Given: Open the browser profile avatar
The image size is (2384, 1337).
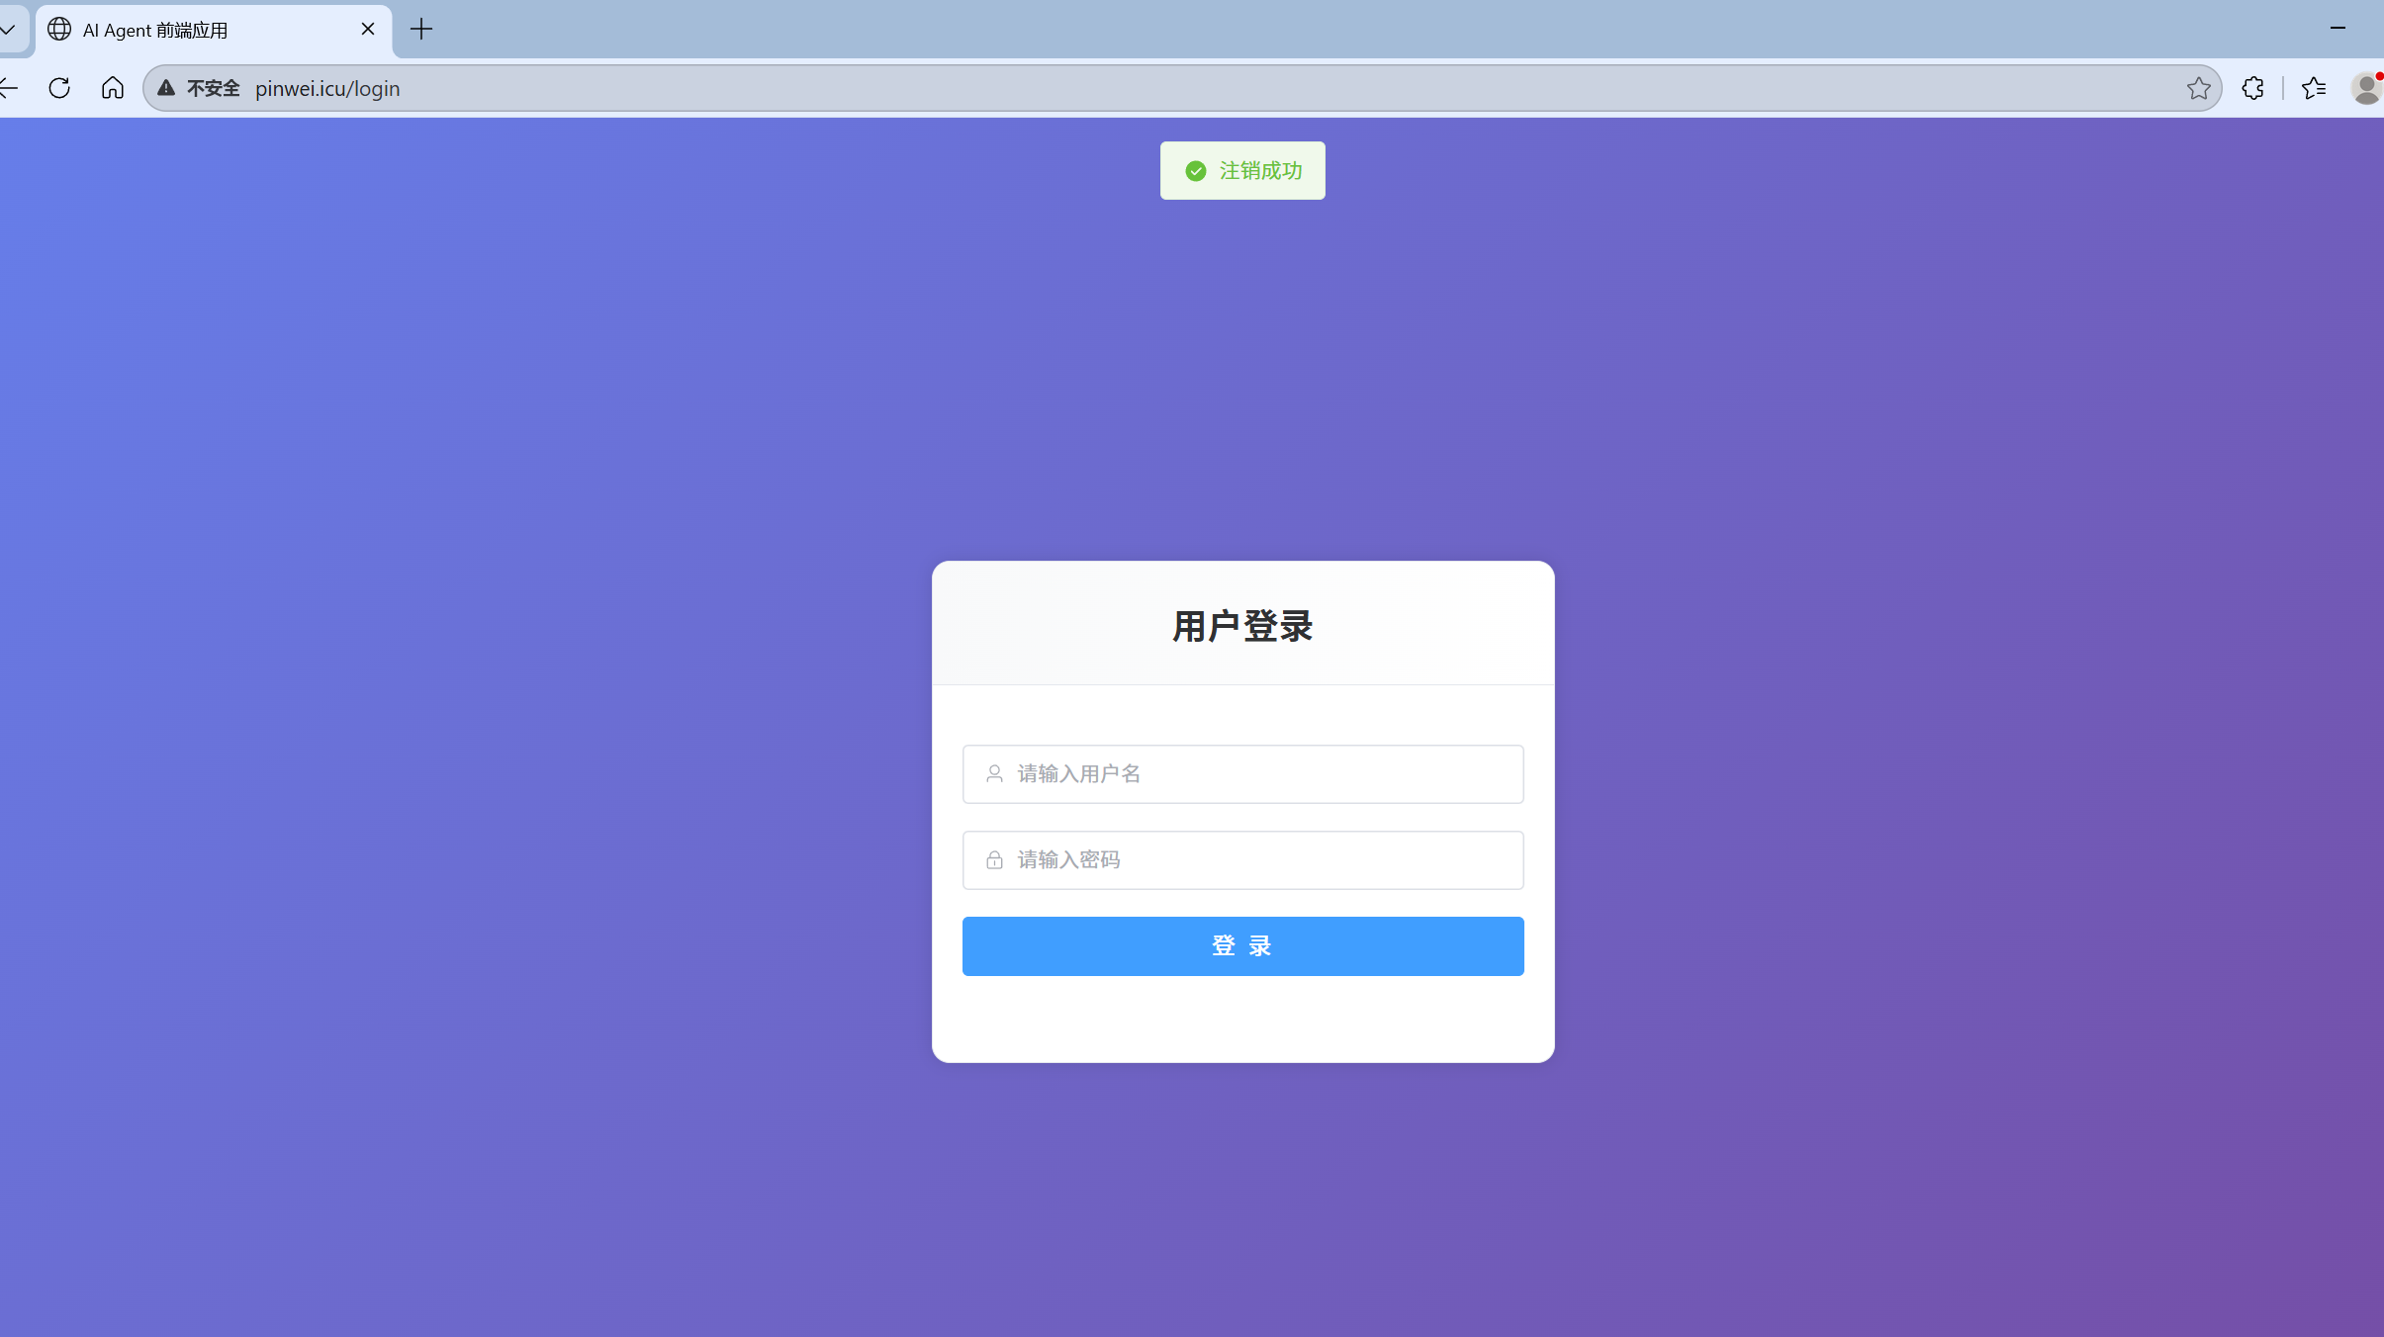Looking at the screenshot, I should coord(2367,88).
